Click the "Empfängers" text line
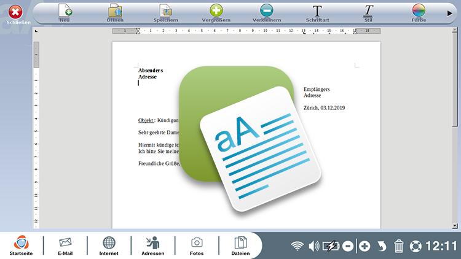461x259 pixels. (317, 89)
